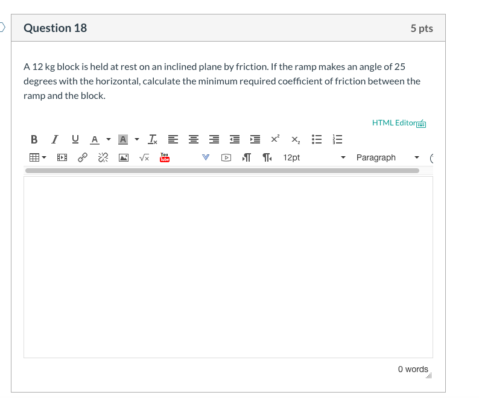Screen dimensions: 479x398
Task: Open the 12pt font size dropdown
Action: pos(314,157)
